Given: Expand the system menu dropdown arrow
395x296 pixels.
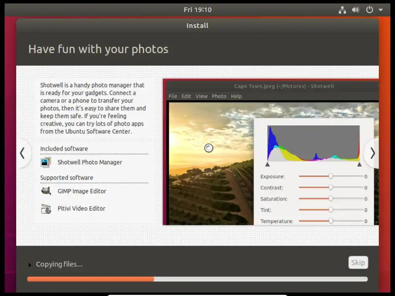Looking at the screenshot, I should click(x=381, y=10).
